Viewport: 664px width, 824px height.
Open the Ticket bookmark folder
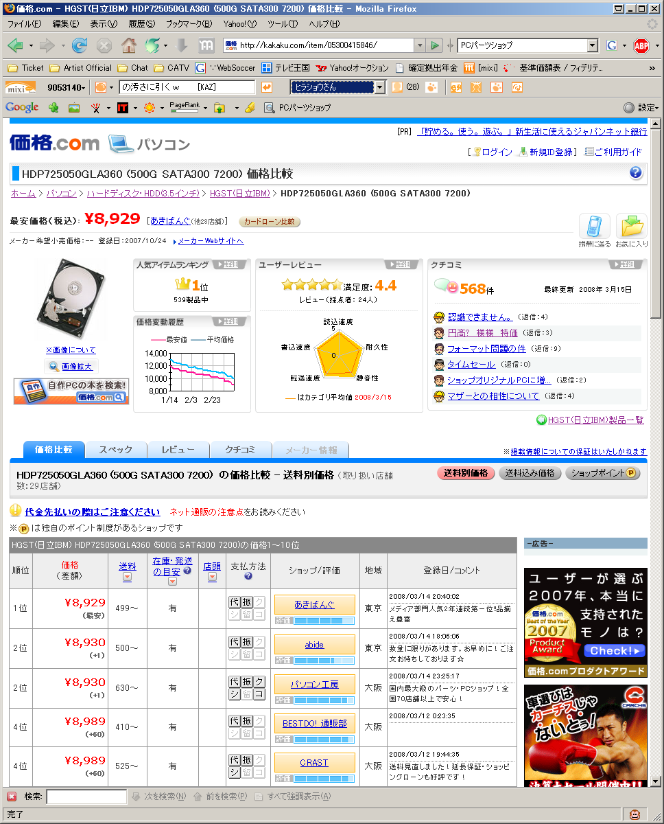click(25, 68)
